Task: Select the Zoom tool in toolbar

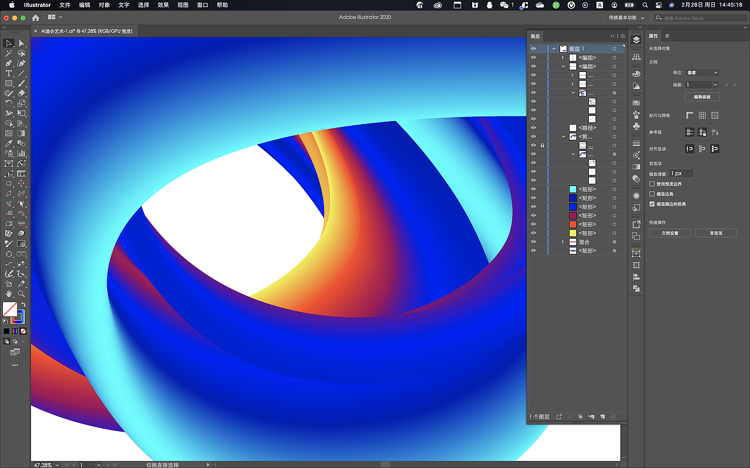Action: pyautogui.click(x=22, y=293)
